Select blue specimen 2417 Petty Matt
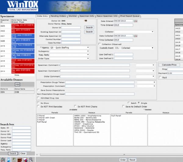Viewport: 183px width, 162px height. pos(23,56)
